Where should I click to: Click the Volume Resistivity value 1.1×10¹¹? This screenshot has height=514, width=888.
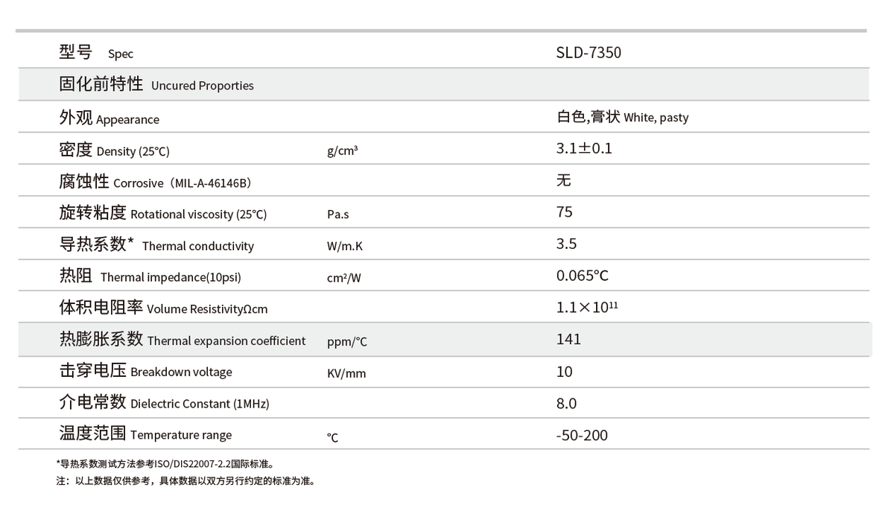point(587,307)
